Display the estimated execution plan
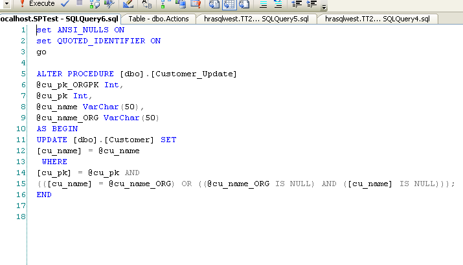The width and height of the screenshot is (463, 265). (95, 5)
